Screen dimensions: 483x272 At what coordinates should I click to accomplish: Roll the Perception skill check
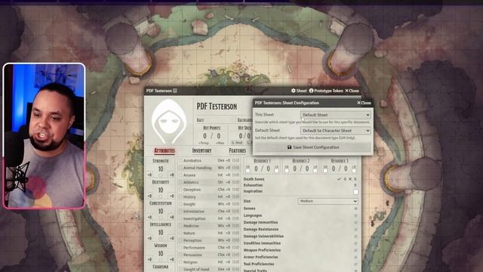[192, 240]
